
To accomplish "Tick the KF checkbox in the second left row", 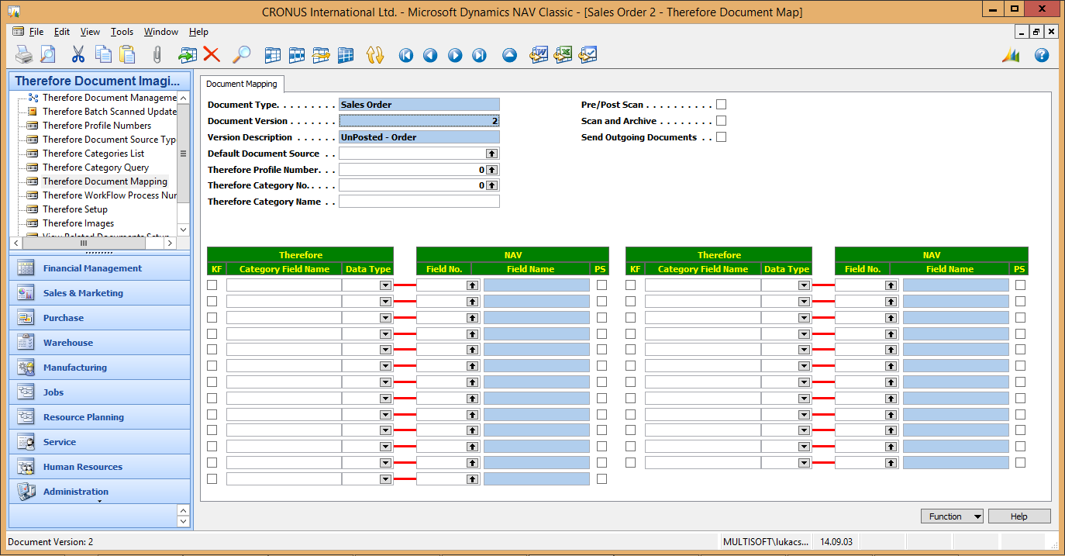I will [x=212, y=301].
